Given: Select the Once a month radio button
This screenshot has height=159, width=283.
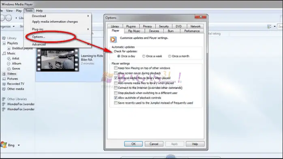Looking at the screenshot, I should point(169,56).
